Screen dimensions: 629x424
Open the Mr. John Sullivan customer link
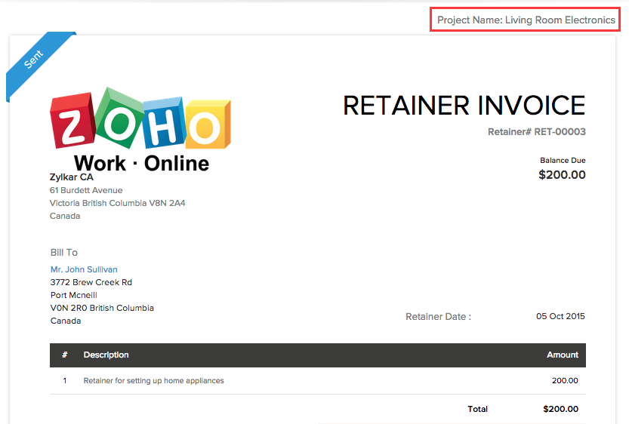click(x=84, y=269)
